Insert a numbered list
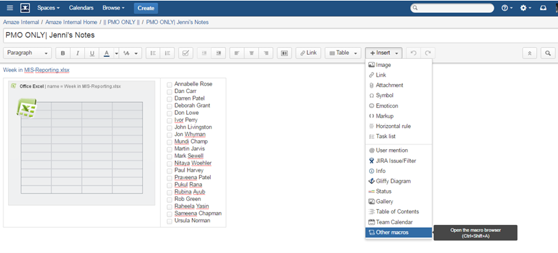The image size is (558, 253). point(167,53)
